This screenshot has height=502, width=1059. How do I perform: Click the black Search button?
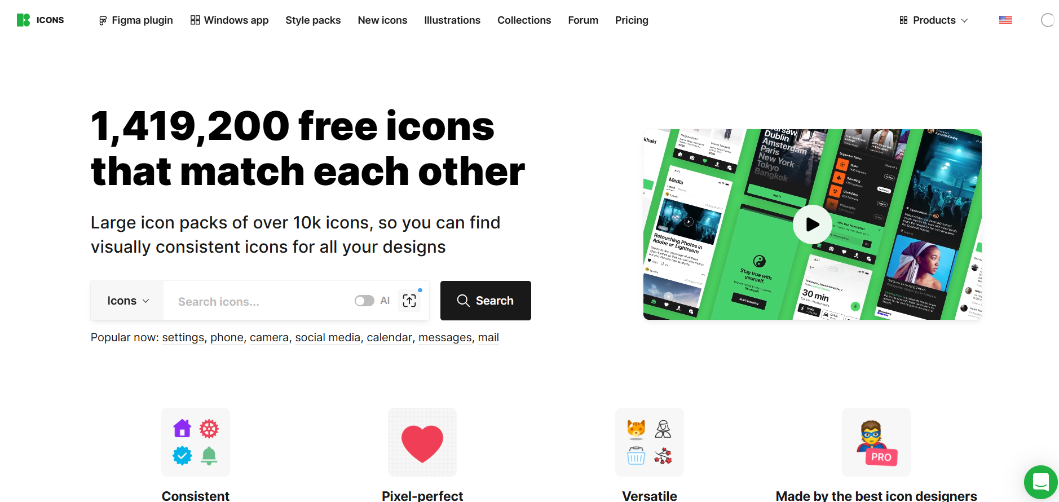tap(486, 301)
